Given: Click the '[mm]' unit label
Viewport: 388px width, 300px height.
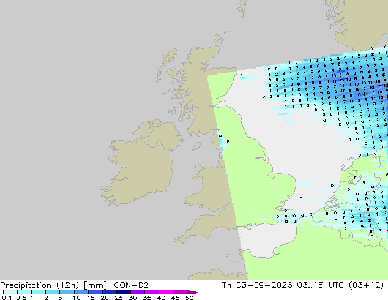Looking at the screenshot, I should click(95, 285).
